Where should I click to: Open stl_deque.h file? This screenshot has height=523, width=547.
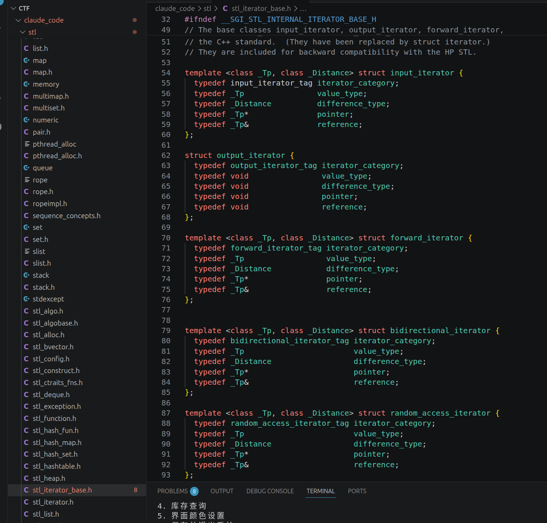coord(51,395)
